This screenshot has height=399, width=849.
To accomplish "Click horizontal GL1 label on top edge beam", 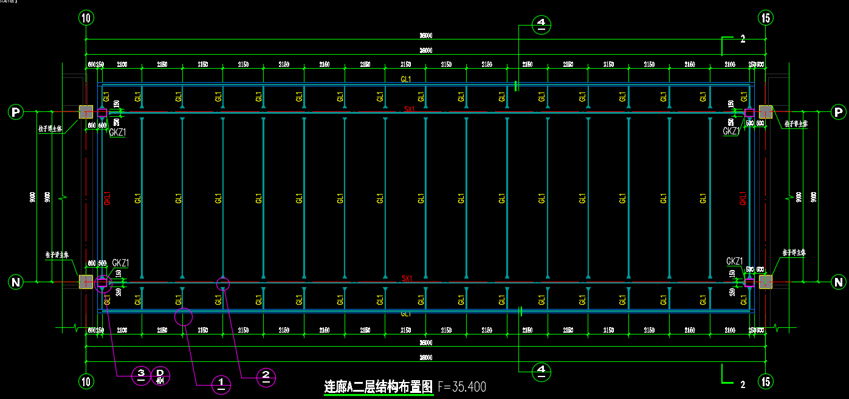I will click(x=405, y=79).
